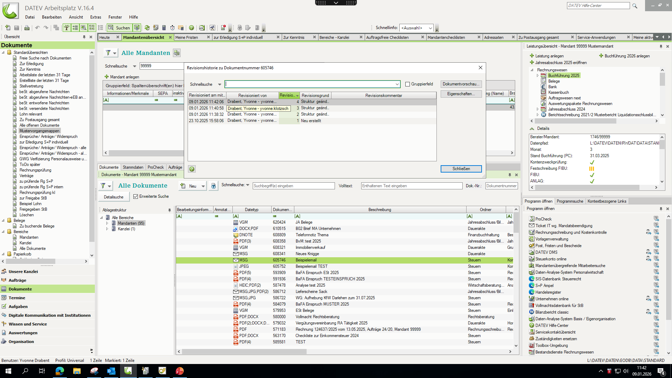Click the Volltext search input field
Screen dimensions: 672x378
[411, 186]
